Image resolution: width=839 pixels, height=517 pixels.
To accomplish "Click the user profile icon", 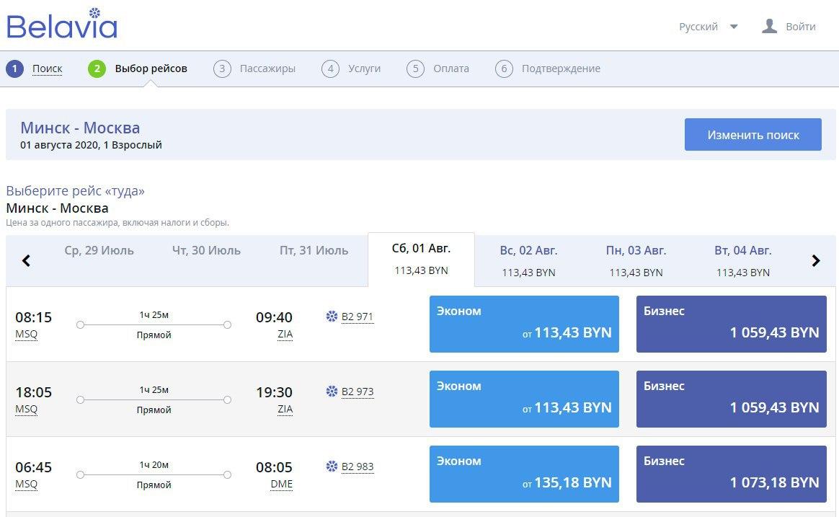I will [769, 27].
